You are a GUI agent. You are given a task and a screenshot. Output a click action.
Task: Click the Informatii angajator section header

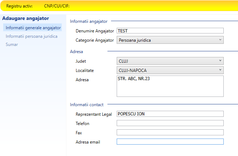88,21
